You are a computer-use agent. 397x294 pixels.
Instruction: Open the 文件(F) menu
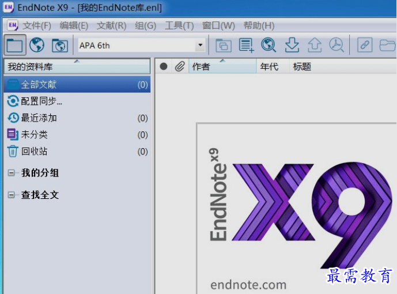coord(37,25)
